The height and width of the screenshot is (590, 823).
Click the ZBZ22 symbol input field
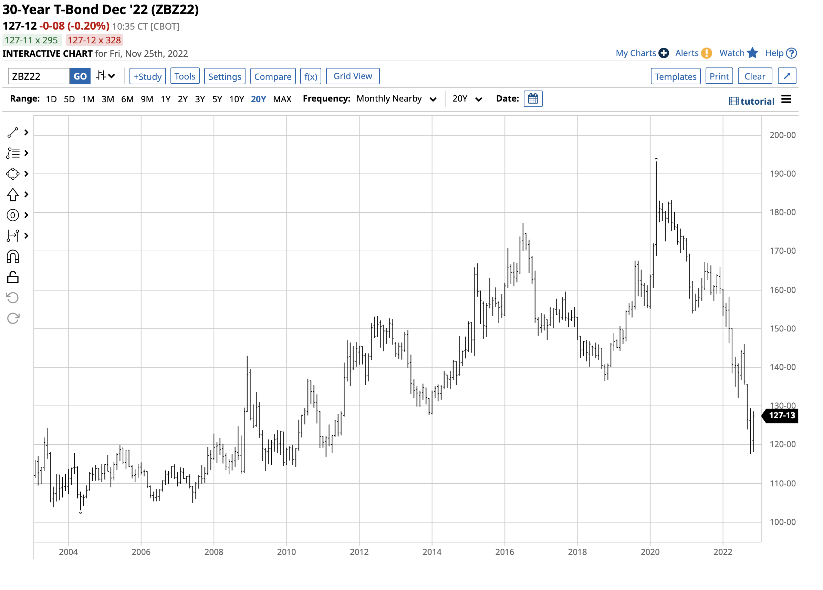point(39,76)
